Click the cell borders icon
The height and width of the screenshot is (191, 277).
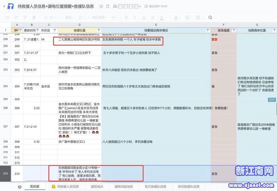coord(187,17)
